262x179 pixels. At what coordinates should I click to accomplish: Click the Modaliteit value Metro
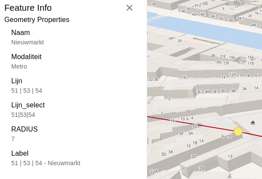pyautogui.click(x=19, y=66)
